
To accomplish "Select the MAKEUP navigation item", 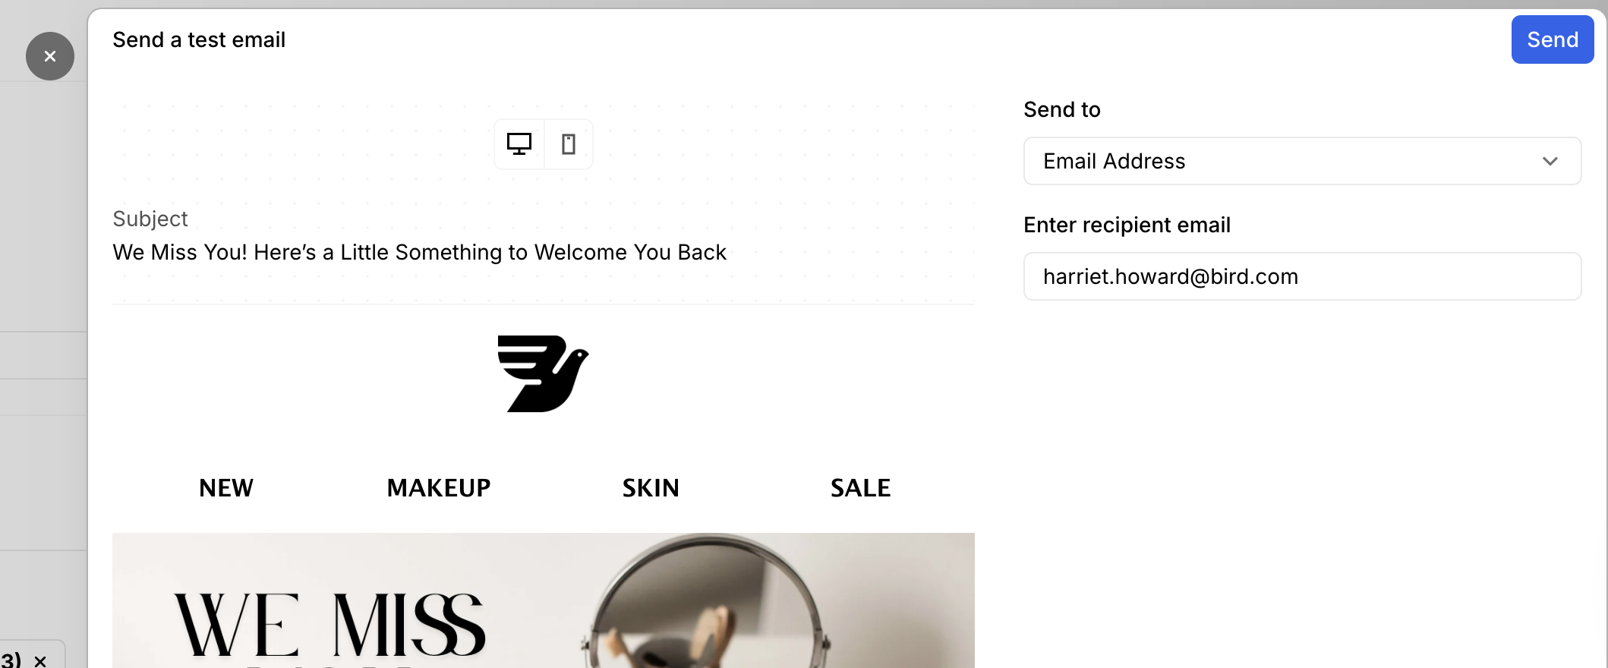I will pyautogui.click(x=439, y=488).
